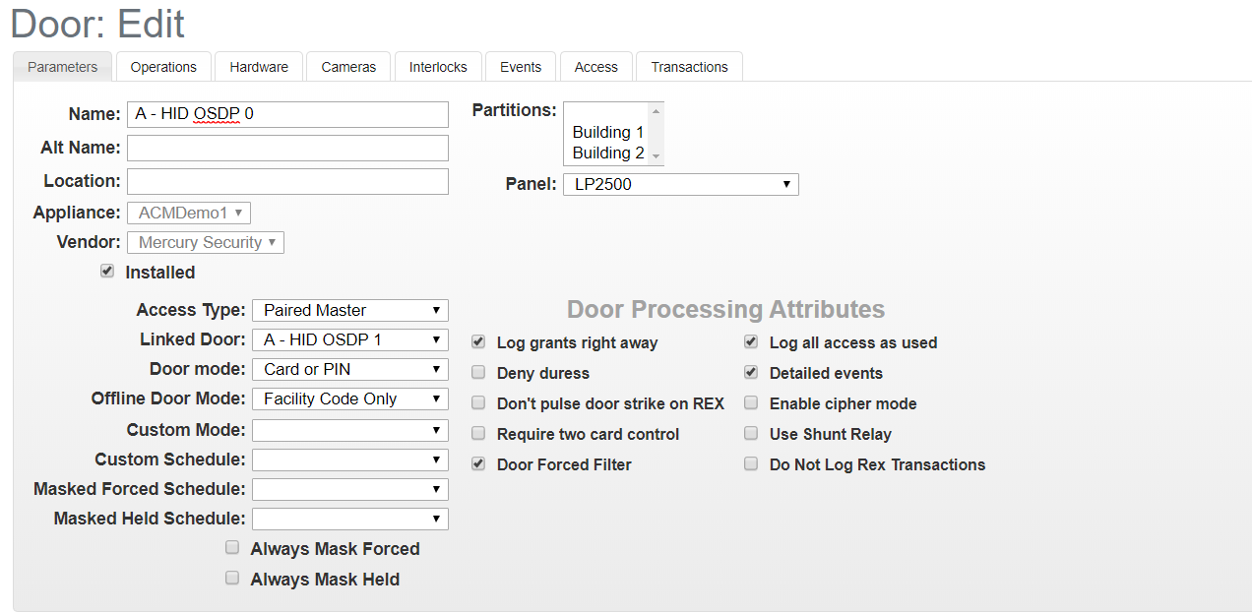
Task: Enable cipher mode checkbox
Action: pos(750,402)
